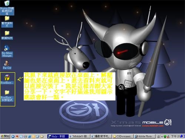Click the green messenger tray icon
The width and height of the screenshot is (185, 139).
(165, 136)
